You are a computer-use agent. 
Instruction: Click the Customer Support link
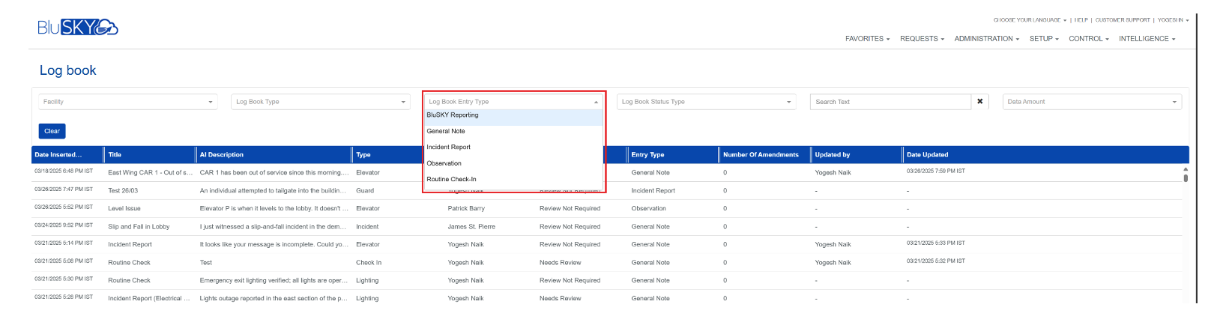click(1122, 20)
